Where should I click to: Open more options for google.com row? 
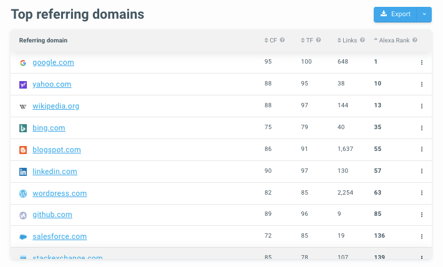point(422,62)
